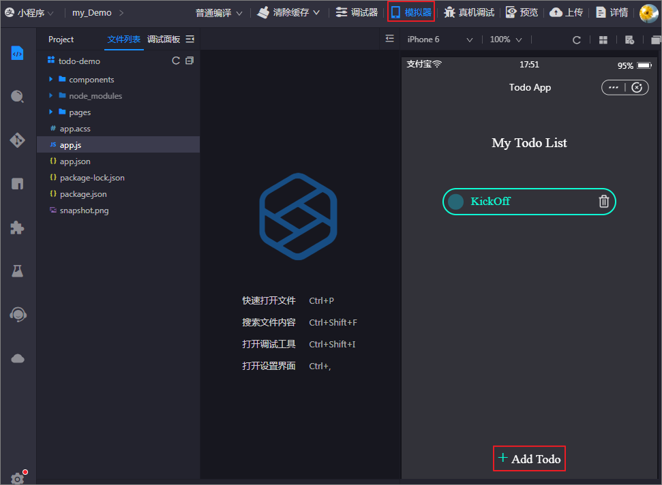Click the user avatar in top bar
Viewport: 662px width, 485px height.
tap(649, 13)
